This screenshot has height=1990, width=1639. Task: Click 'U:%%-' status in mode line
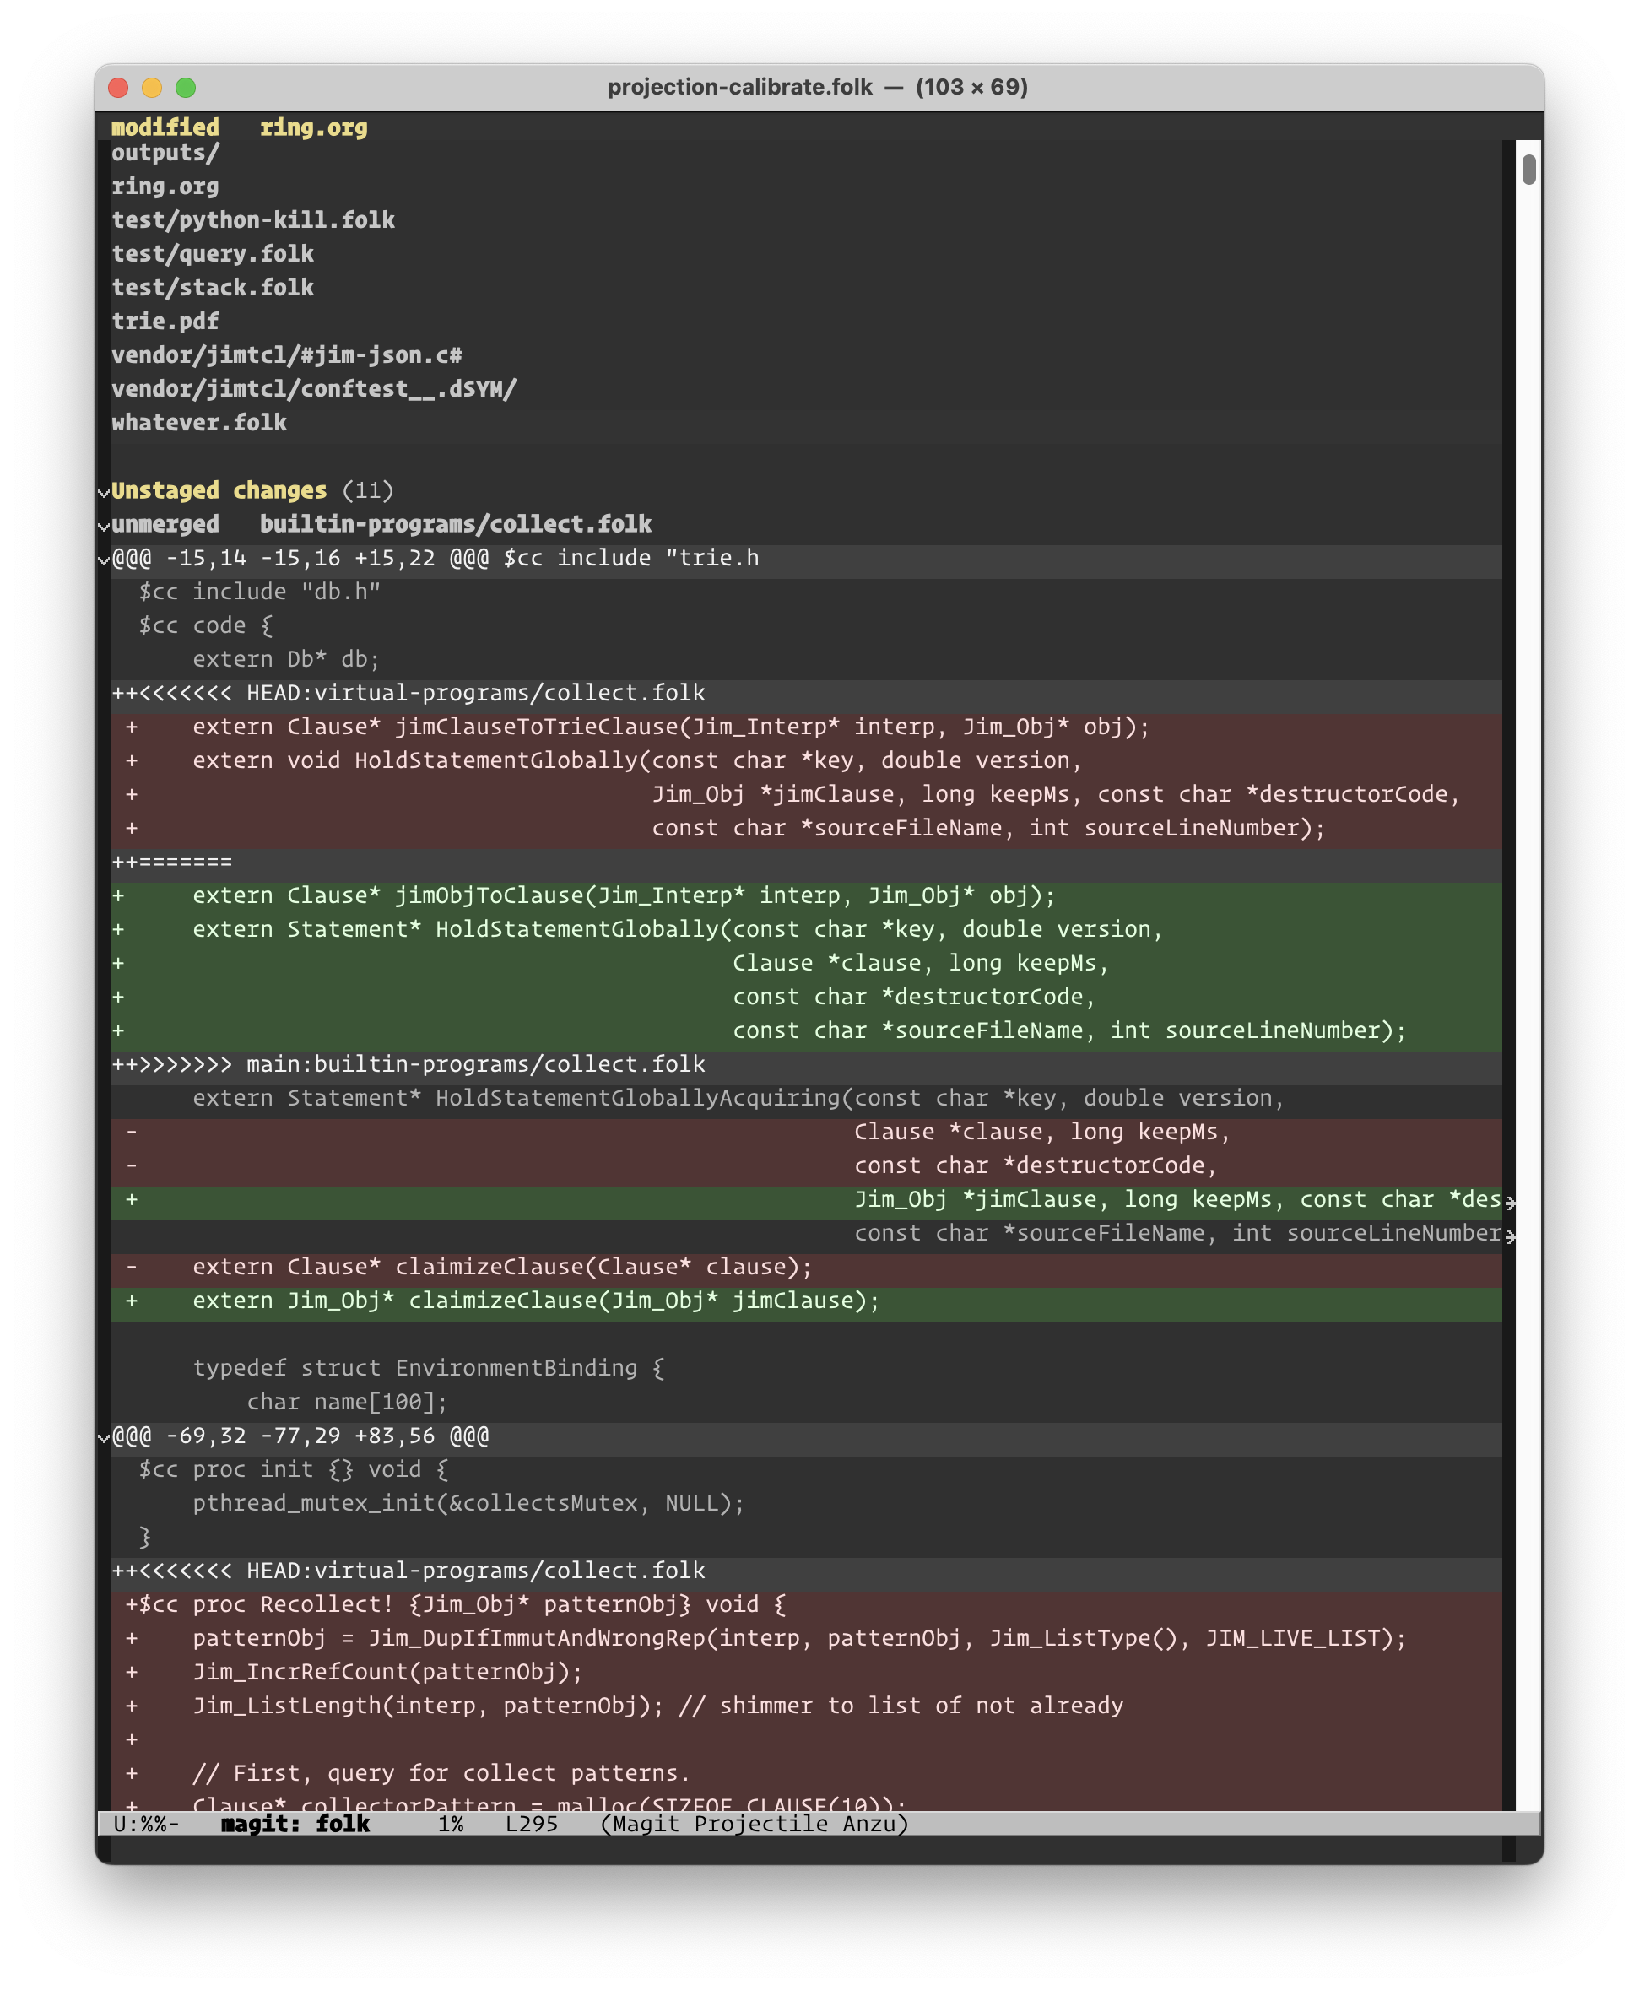145,1824
